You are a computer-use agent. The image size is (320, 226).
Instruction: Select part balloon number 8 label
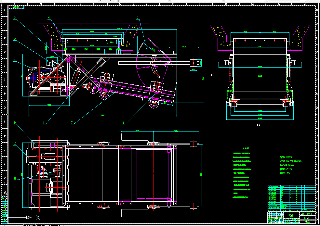coord(44,123)
